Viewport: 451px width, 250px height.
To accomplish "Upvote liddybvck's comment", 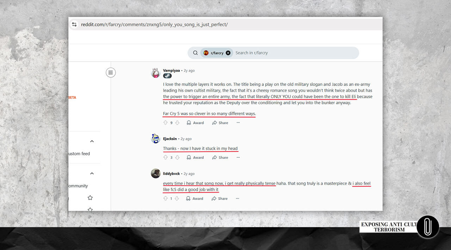I will (166, 199).
